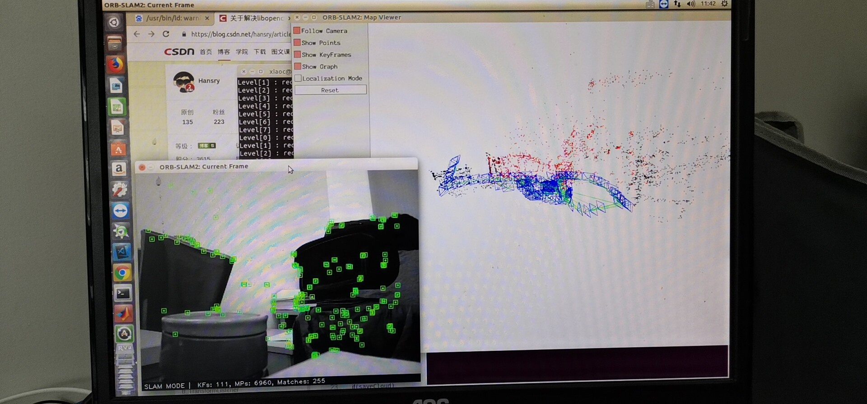Image resolution: width=867 pixels, height=404 pixels.
Task: Open the sound volume indicator
Action: (691, 4)
